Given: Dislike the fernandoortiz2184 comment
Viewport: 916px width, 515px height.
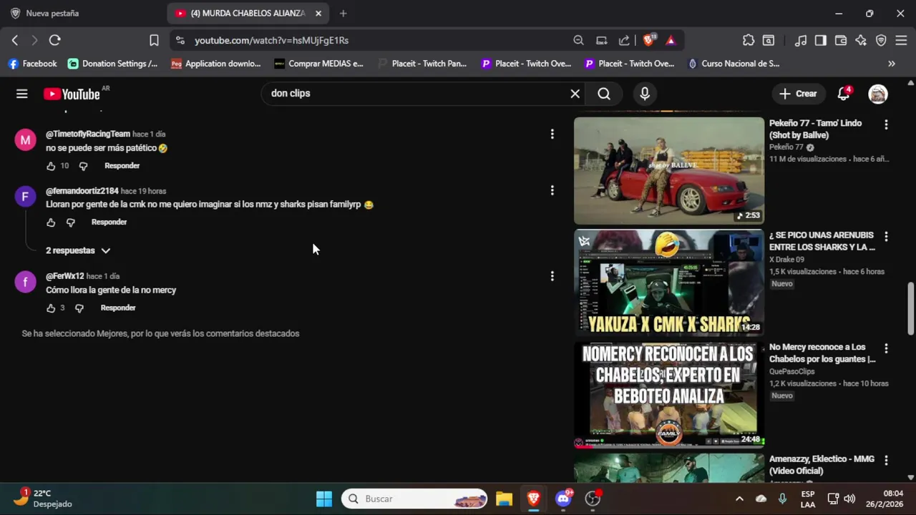Looking at the screenshot, I should (x=70, y=222).
